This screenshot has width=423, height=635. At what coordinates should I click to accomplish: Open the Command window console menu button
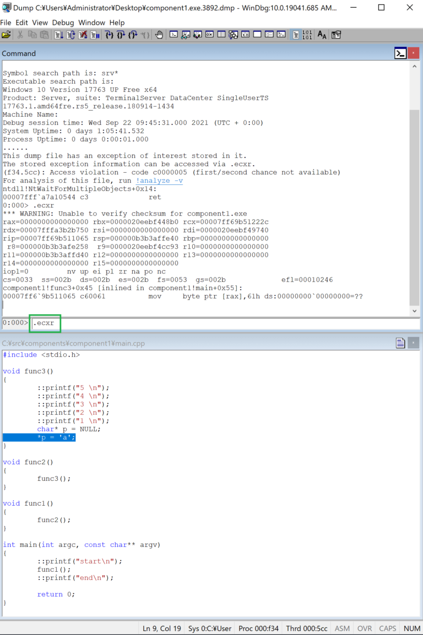click(400, 53)
